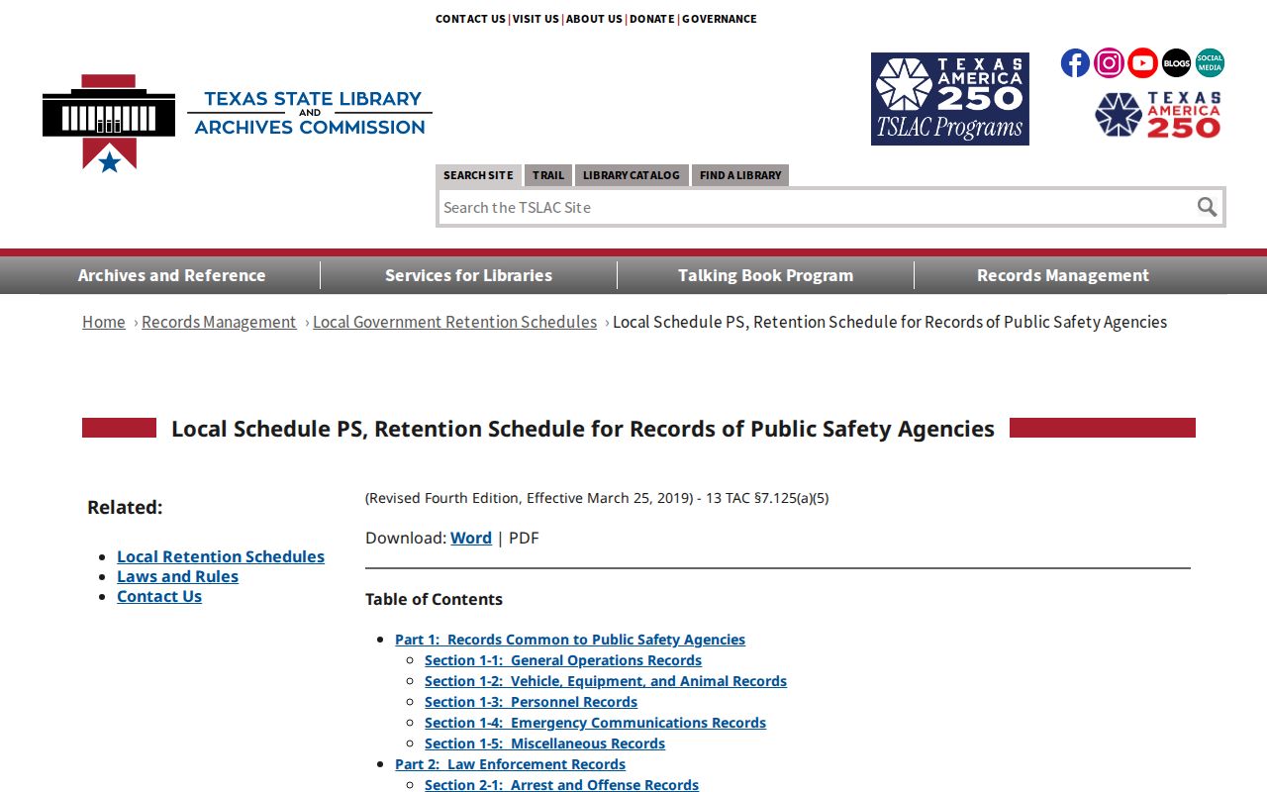Click the Visit Us top link
Viewport: 1267px width, 792px height.
click(536, 19)
